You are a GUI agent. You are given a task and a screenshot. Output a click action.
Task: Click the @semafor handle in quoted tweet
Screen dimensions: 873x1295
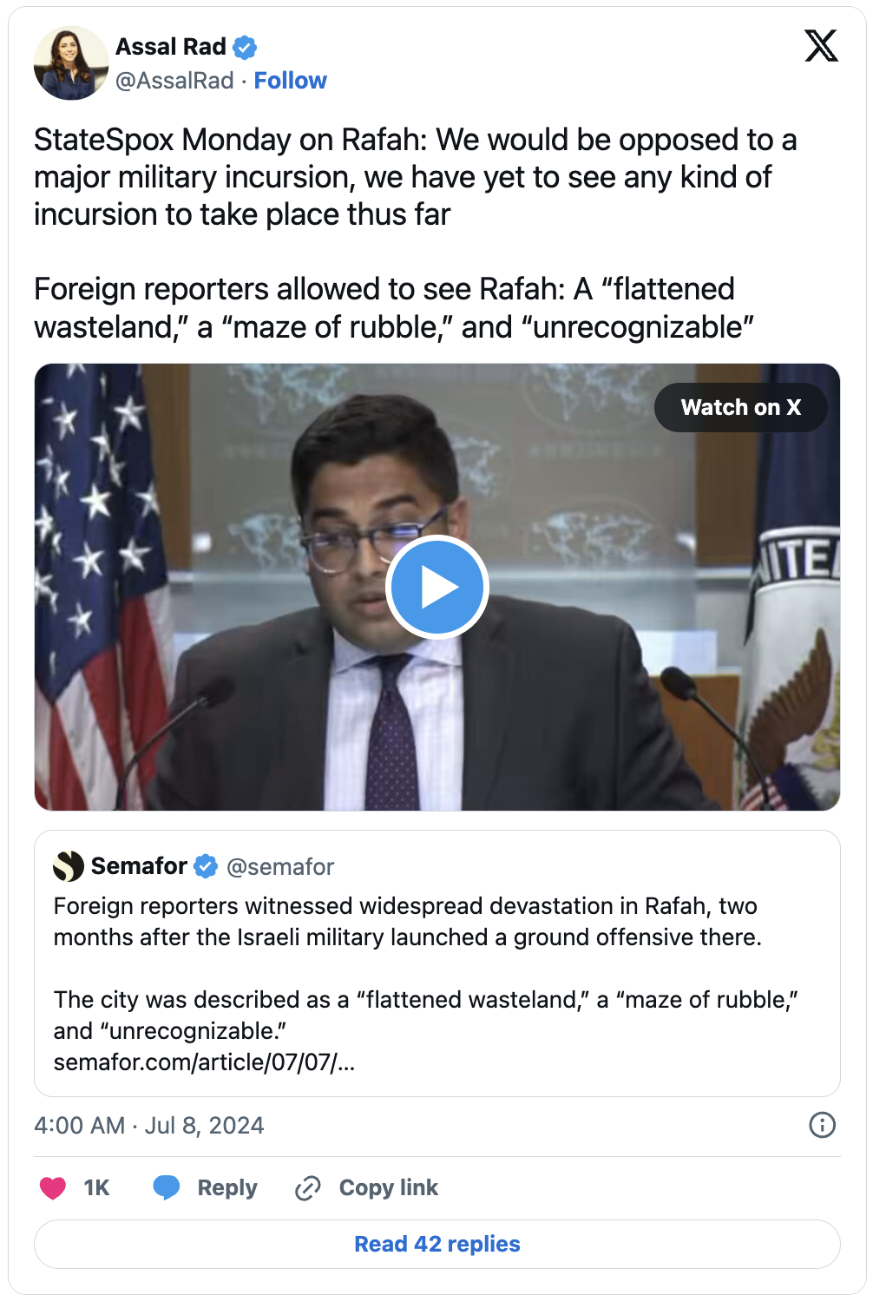280,867
